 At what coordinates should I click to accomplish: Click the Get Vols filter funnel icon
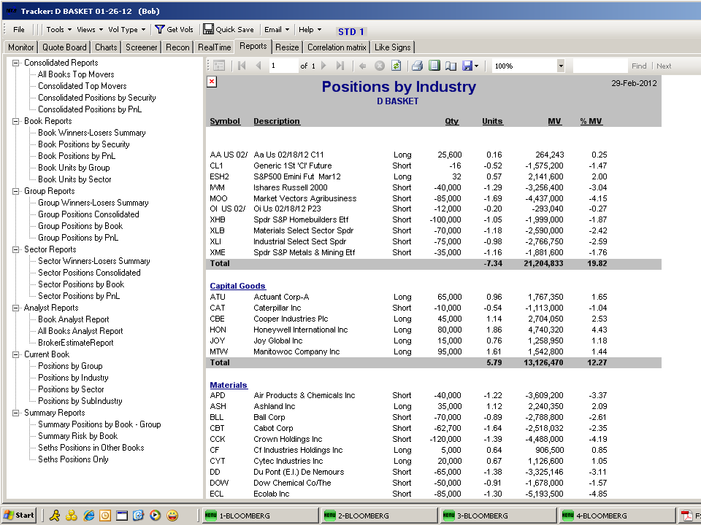[x=160, y=29]
